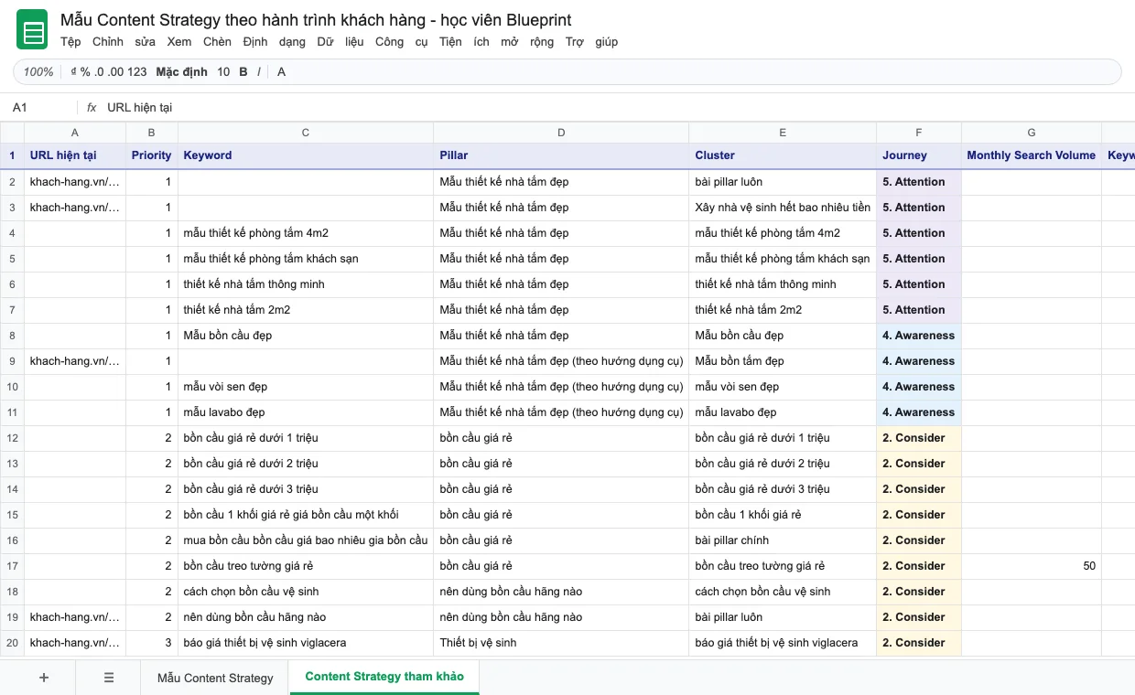Click the select-all corner box
This screenshot has width=1135, height=695.
(12, 133)
